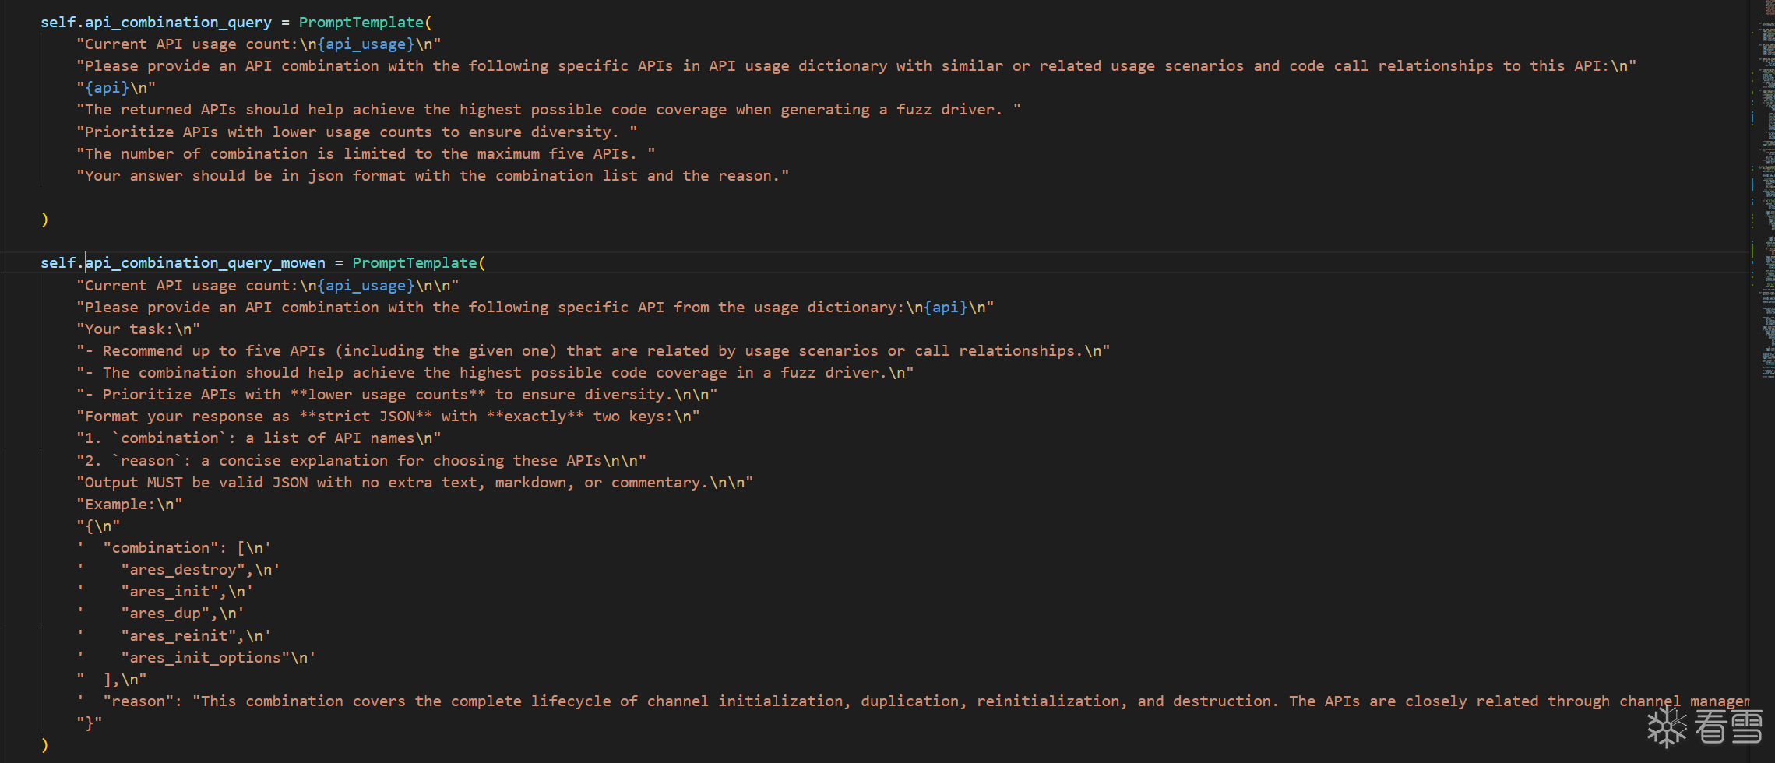Click {api_usage} placeholder in the first template
Screen dimensions: 1775x763
[x=366, y=44]
